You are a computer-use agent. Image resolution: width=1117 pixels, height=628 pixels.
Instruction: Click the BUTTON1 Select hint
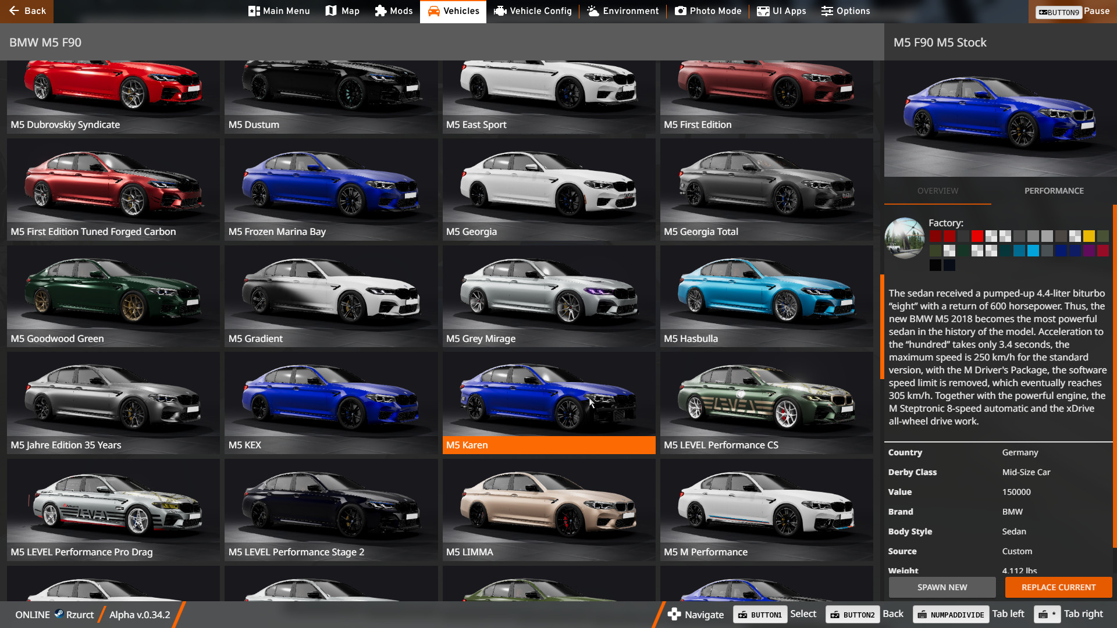pyautogui.click(x=774, y=614)
